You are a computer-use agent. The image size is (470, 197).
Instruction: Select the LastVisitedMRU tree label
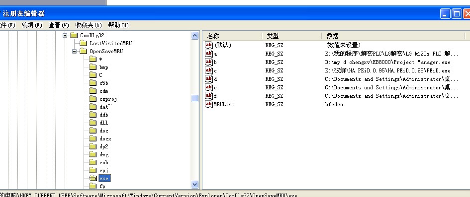point(110,43)
